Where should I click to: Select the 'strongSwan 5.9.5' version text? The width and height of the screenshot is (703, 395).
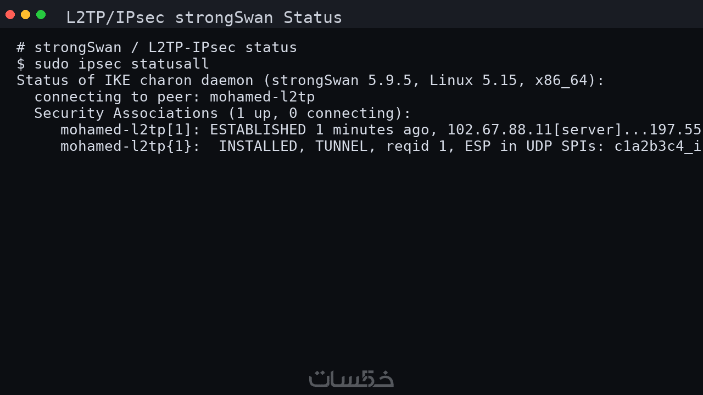pyautogui.click(x=341, y=81)
